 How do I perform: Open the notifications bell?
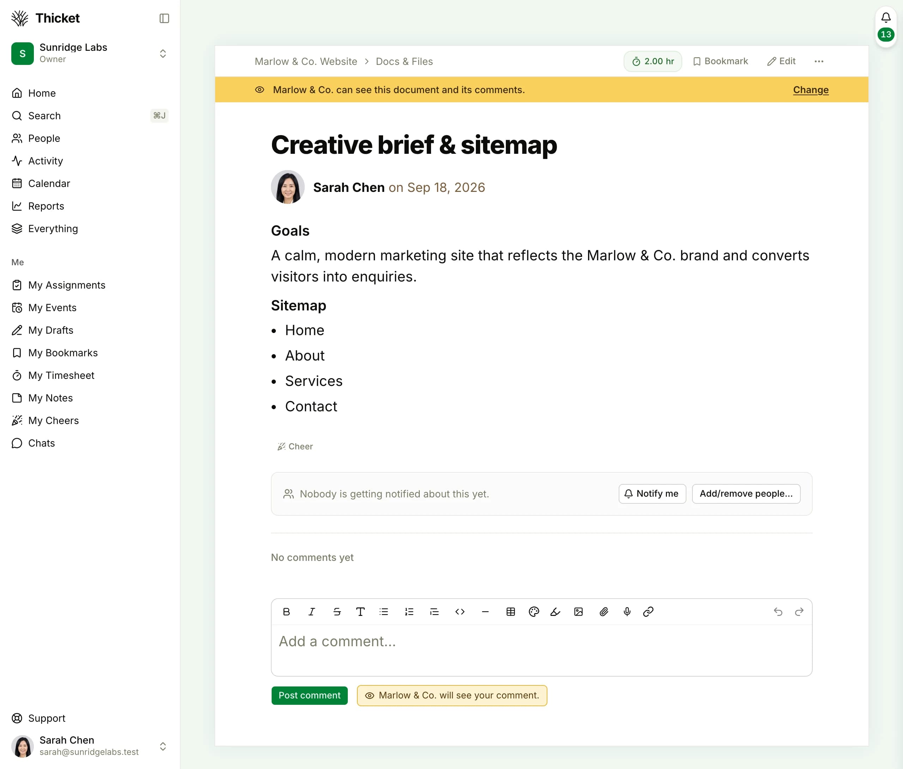click(886, 17)
